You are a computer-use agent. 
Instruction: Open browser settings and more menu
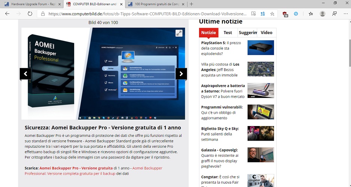click(x=346, y=13)
